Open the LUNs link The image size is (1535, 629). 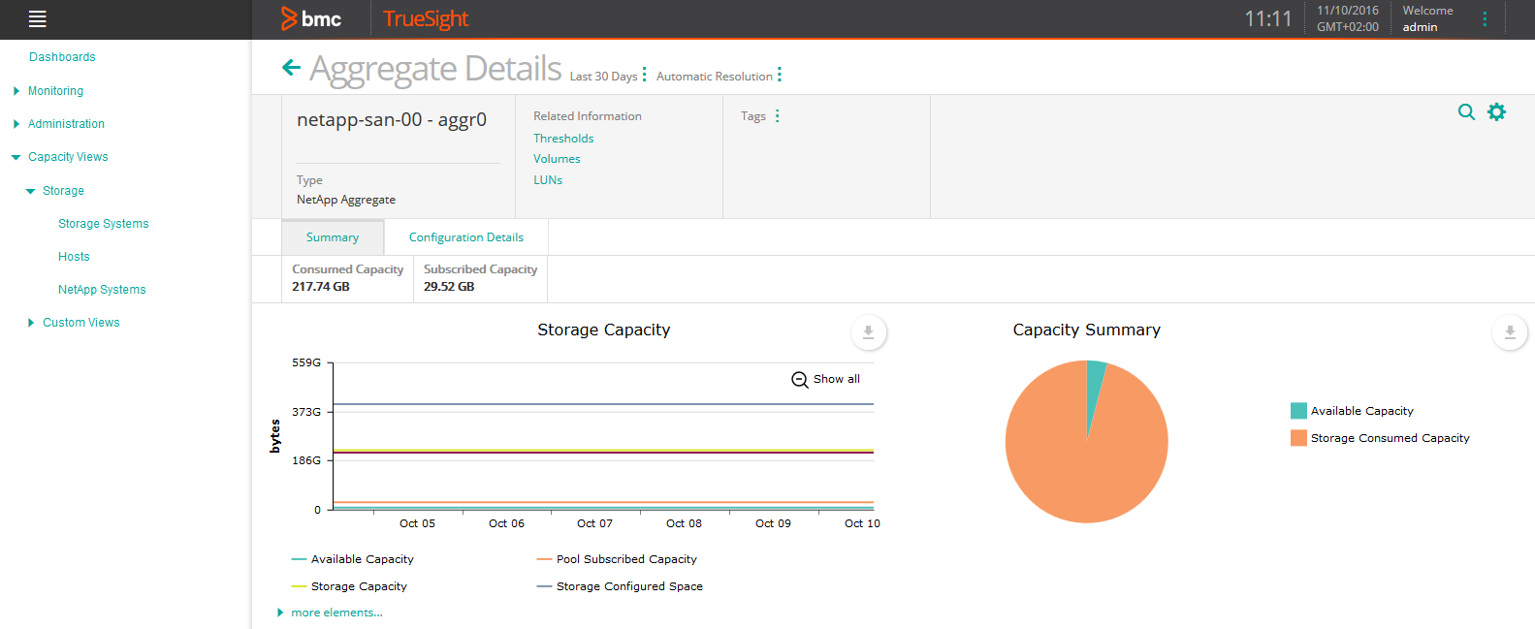[x=548, y=180]
